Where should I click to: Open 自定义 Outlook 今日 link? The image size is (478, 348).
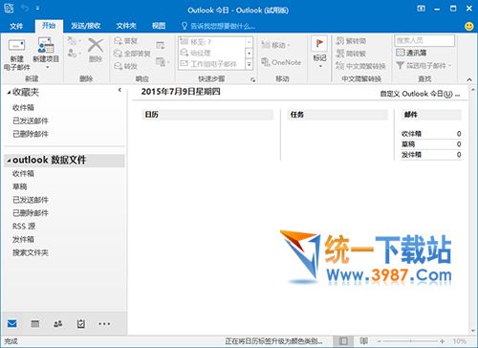click(x=420, y=94)
